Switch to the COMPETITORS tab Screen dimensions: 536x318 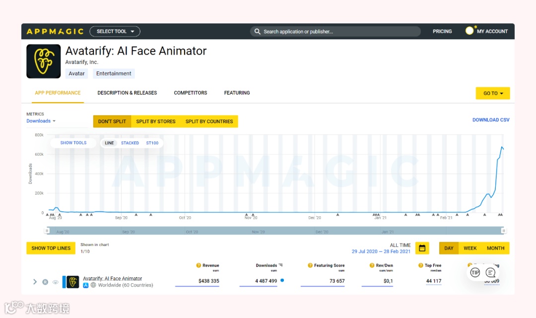tap(191, 93)
